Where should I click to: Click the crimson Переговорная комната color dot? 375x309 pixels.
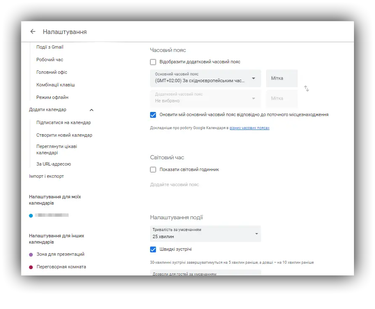coord(31,267)
